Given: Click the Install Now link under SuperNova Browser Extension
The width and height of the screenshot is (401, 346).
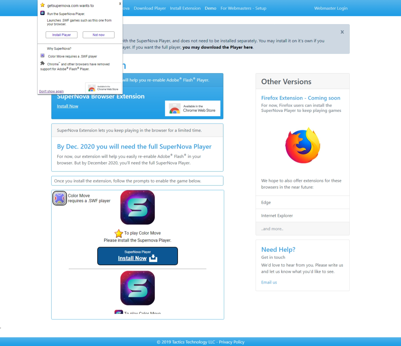Looking at the screenshot, I should [68, 106].
